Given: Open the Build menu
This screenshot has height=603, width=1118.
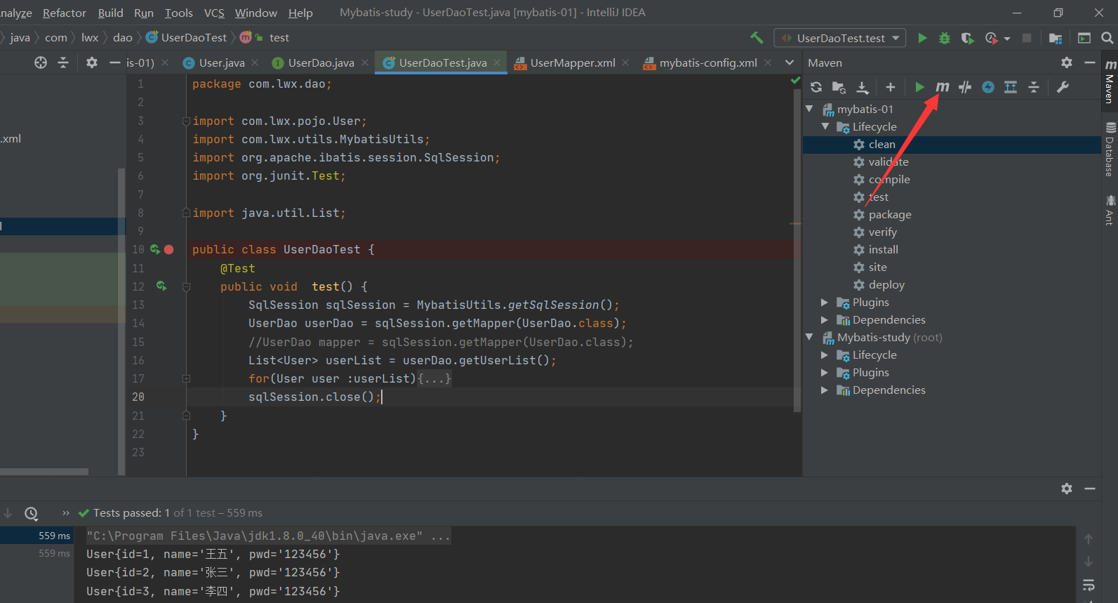Looking at the screenshot, I should (110, 13).
